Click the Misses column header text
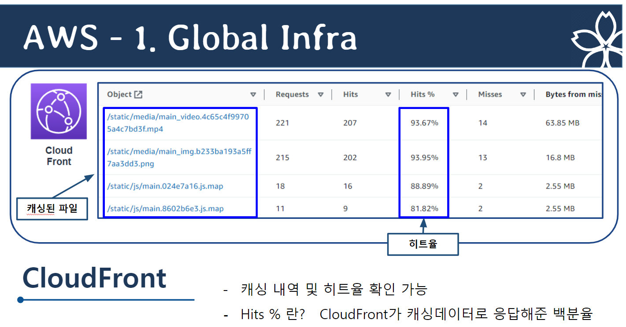 click(x=490, y=94)
